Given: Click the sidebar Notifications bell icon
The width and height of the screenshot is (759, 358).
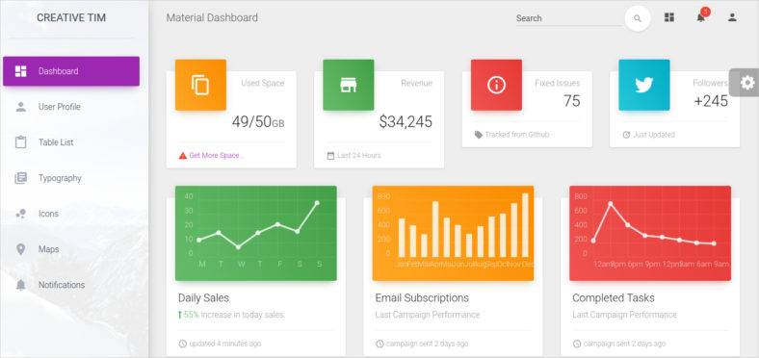Looking at the screenshot, I should [21, 285].
